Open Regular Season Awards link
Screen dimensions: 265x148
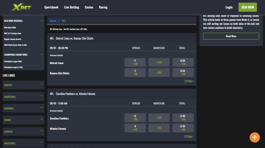pos(13,39)
